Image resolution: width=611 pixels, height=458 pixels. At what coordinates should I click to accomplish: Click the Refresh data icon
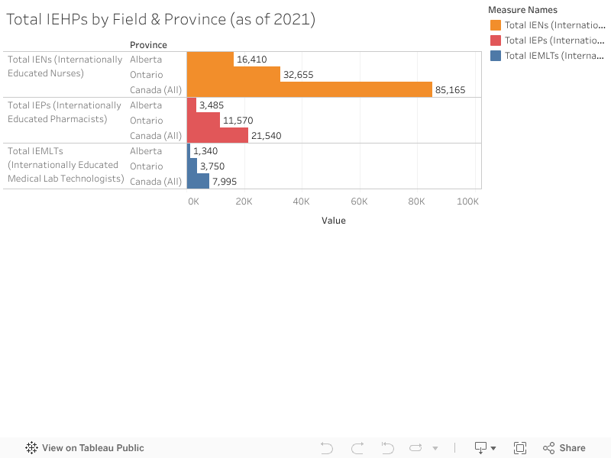pyautogui.click(x=416, y=448)
